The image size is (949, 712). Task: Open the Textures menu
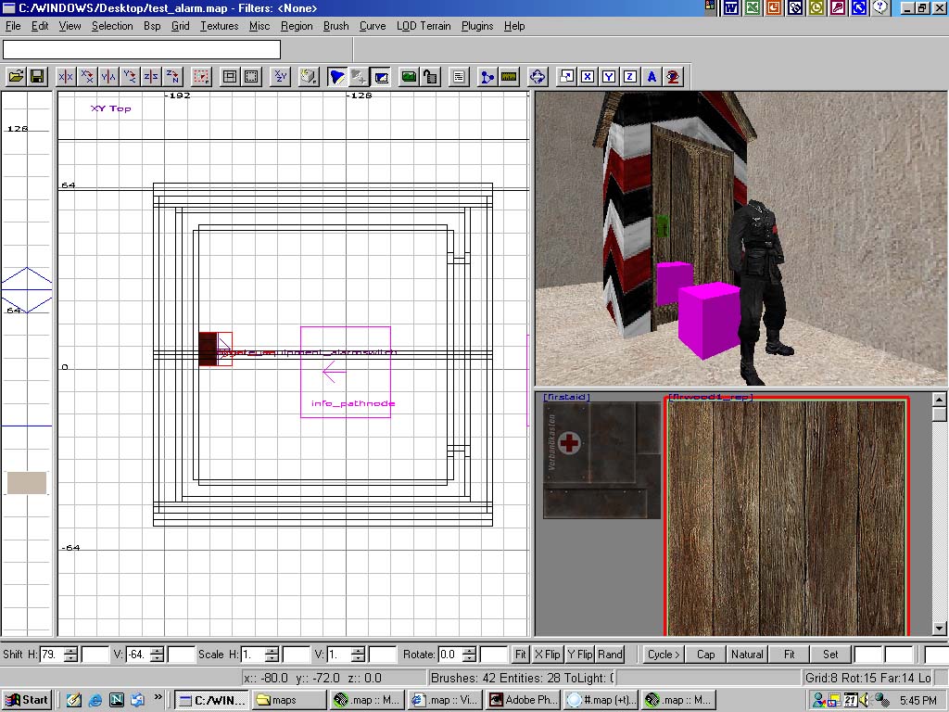point(219,26)
